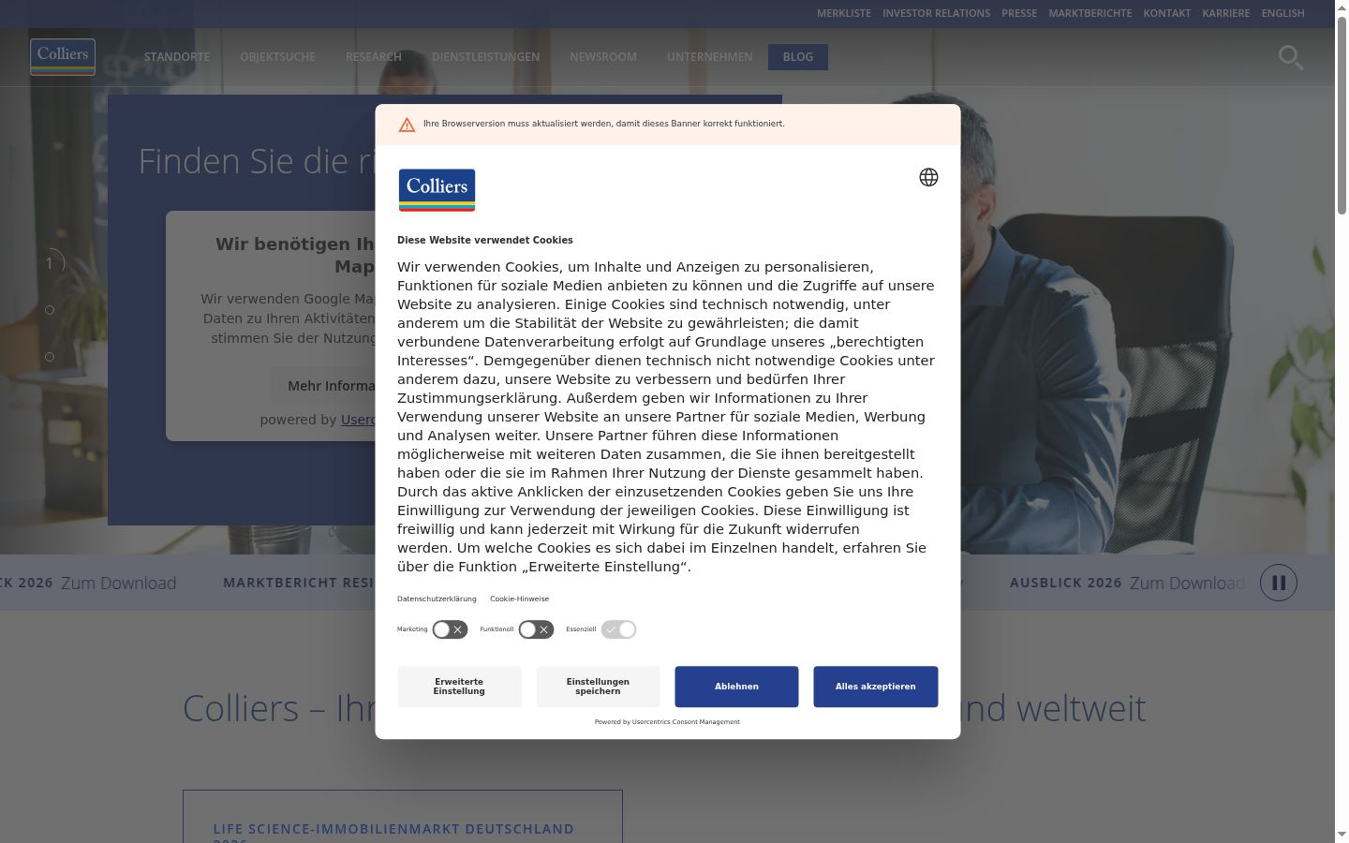Click AUSBLICK 2026 Zum Download ticker item
1349x843 pixels.
(1127, 583)
